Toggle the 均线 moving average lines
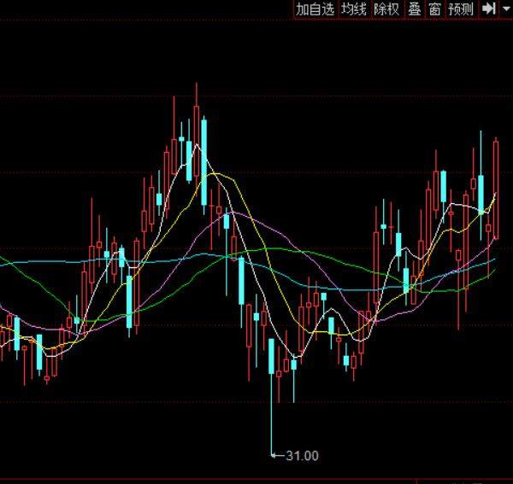 tap(354, 9)
